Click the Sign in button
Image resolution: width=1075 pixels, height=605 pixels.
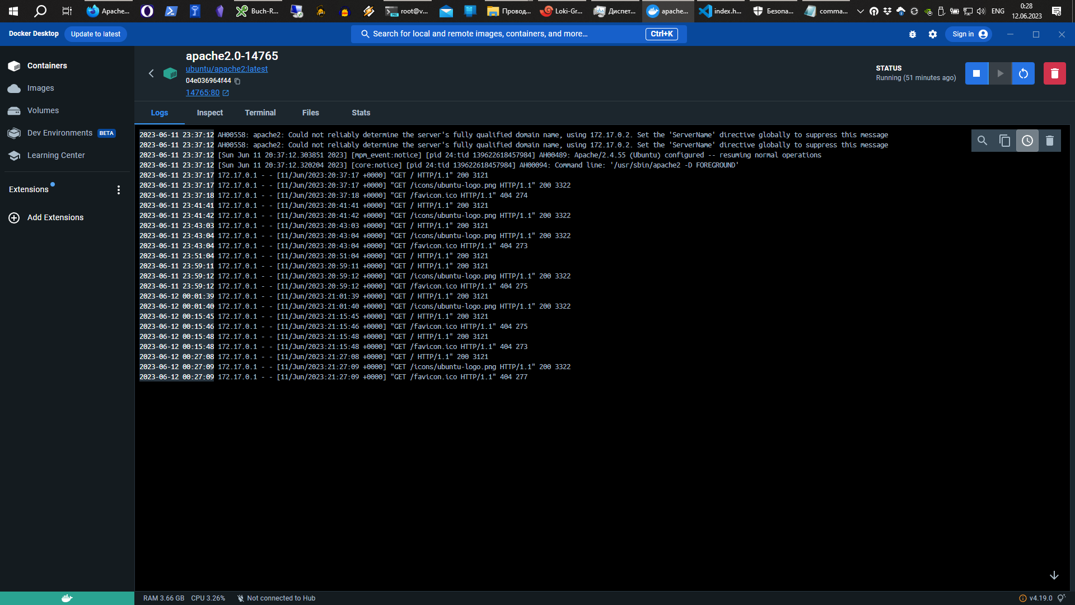tap(969, 34)
